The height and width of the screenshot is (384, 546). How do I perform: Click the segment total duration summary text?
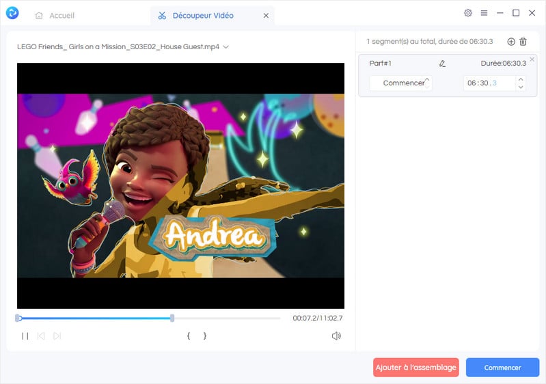(x=430, y=42)
